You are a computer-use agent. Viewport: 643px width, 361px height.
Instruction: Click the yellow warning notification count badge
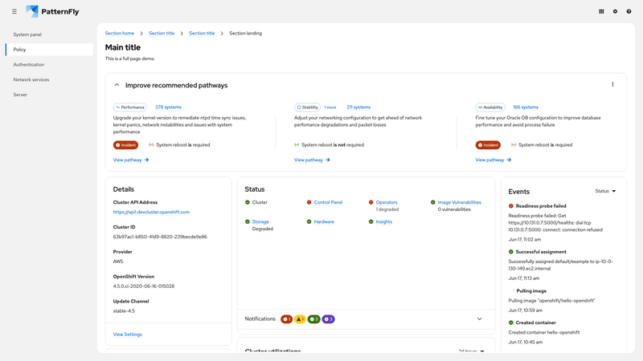(300, 319)
